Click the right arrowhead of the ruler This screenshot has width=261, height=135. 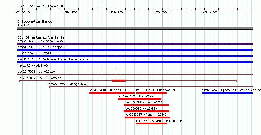tap(252, 9)
